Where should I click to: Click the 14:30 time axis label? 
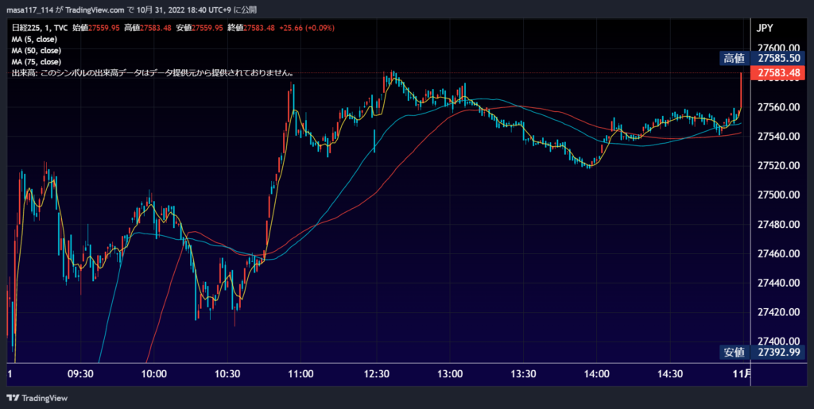pos(670,374)
